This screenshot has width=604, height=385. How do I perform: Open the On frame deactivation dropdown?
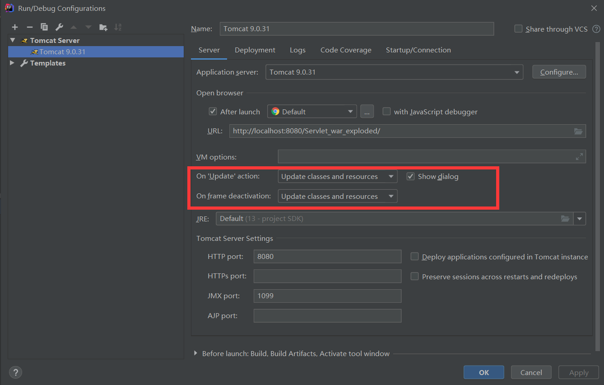(x=337, y=197)
